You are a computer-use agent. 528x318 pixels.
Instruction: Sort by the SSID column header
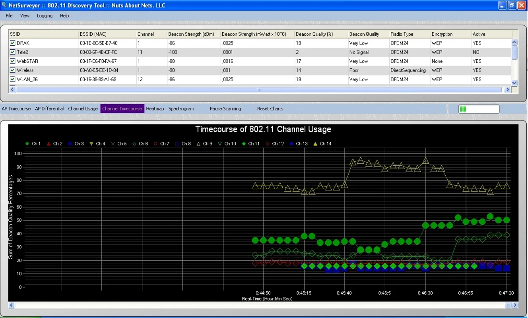[43, 34]
